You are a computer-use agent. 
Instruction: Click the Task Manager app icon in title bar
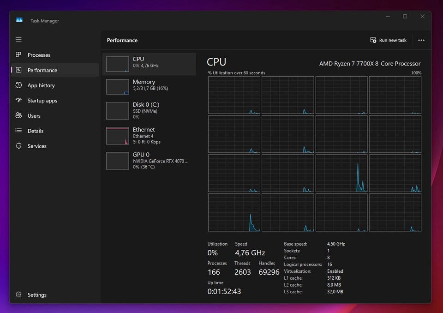click(x=19, y=20)
